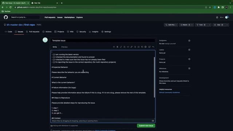Click the assign yourself link
233x131 pixels.
170,44
